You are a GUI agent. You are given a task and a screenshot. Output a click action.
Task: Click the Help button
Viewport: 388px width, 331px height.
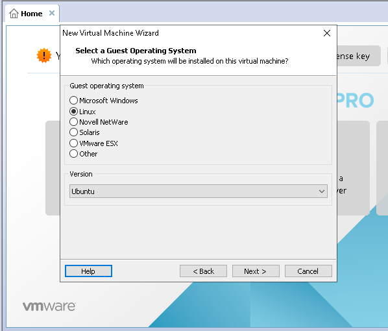tap(88, 271)
